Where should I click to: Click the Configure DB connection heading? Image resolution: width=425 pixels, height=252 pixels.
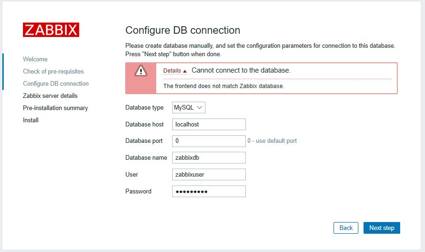[183, 30]
